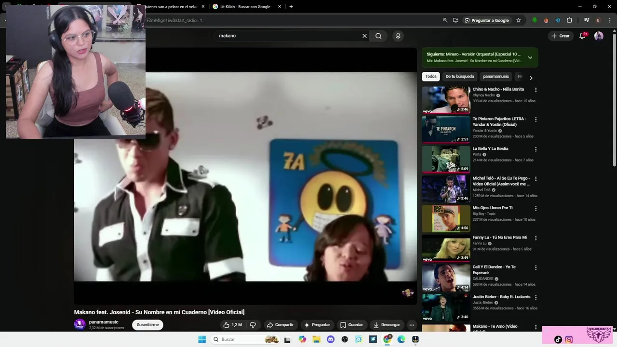Click the Suscribirme button

[x=148, y=325]
